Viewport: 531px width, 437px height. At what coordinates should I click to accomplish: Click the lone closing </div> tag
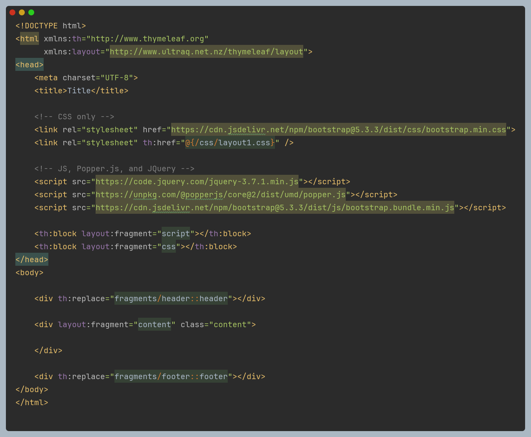(x=48, y=350)
